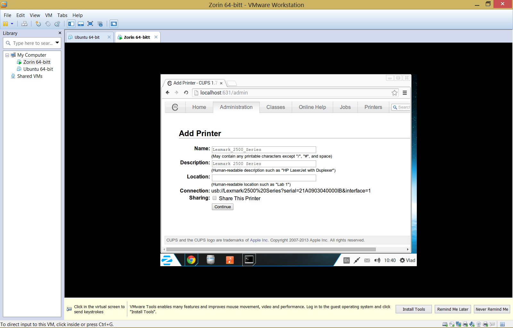
Task: Expand the library search filter dropdown
Action: (x=57, y=43)
